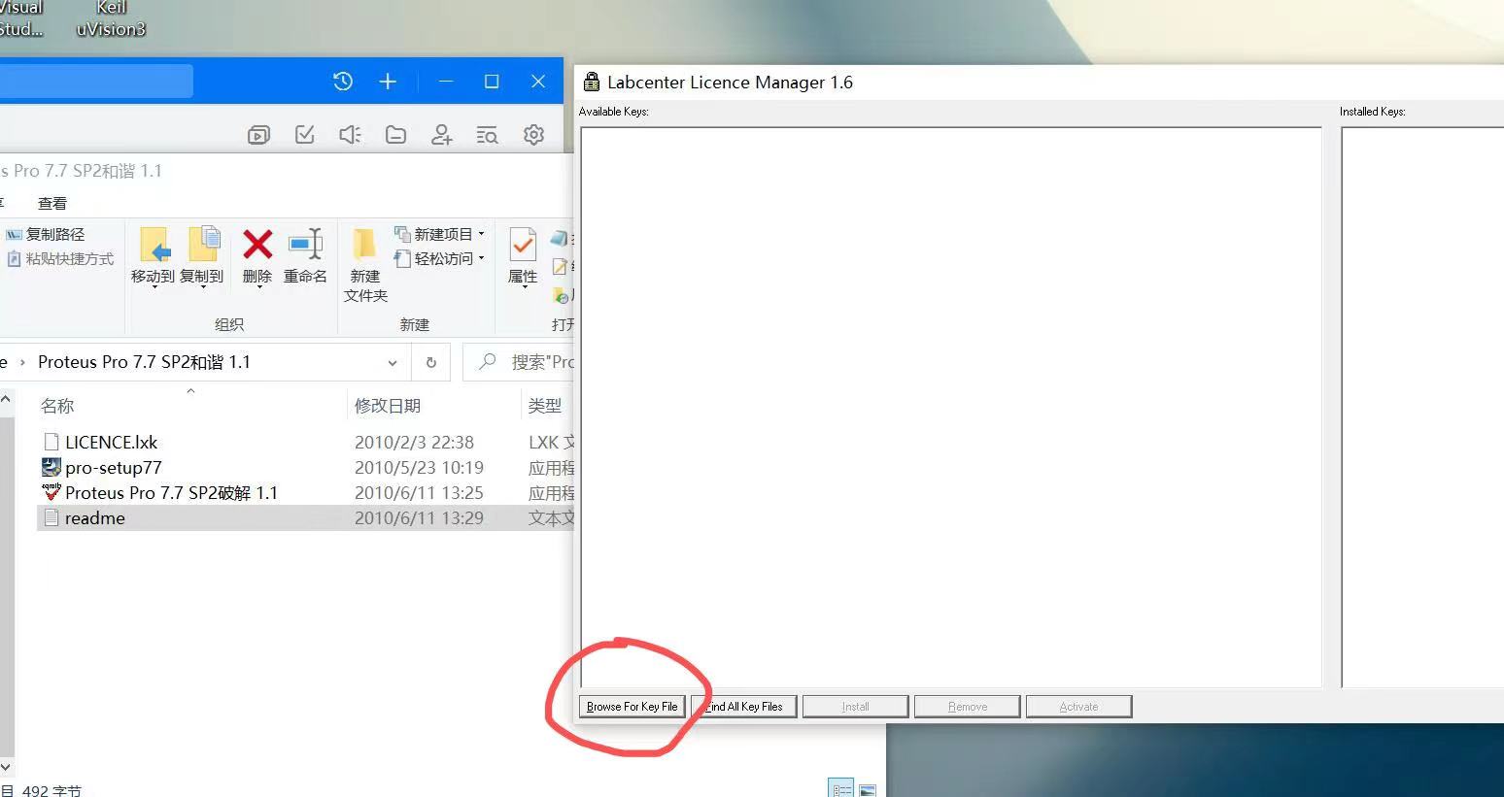Click the Find All Key Files button
Viewport: 1504px width, 797px height.
coord(743,706)
